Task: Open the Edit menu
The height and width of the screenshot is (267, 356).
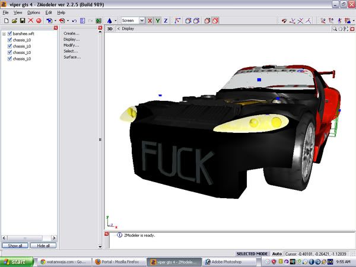Action: coord(49,12)
